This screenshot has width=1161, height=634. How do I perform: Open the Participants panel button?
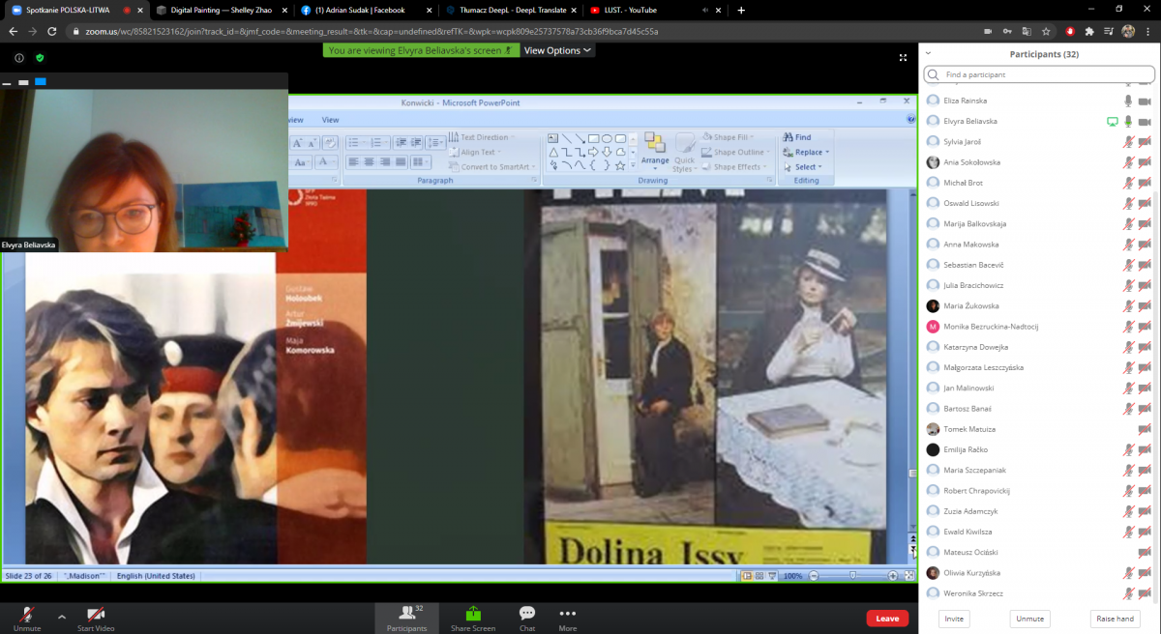[406, 619]
